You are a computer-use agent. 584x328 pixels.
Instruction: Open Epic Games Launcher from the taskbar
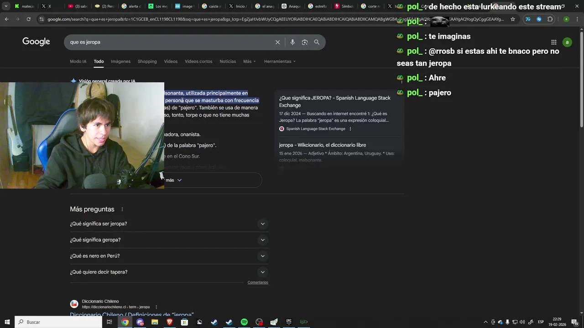point(289,322)
